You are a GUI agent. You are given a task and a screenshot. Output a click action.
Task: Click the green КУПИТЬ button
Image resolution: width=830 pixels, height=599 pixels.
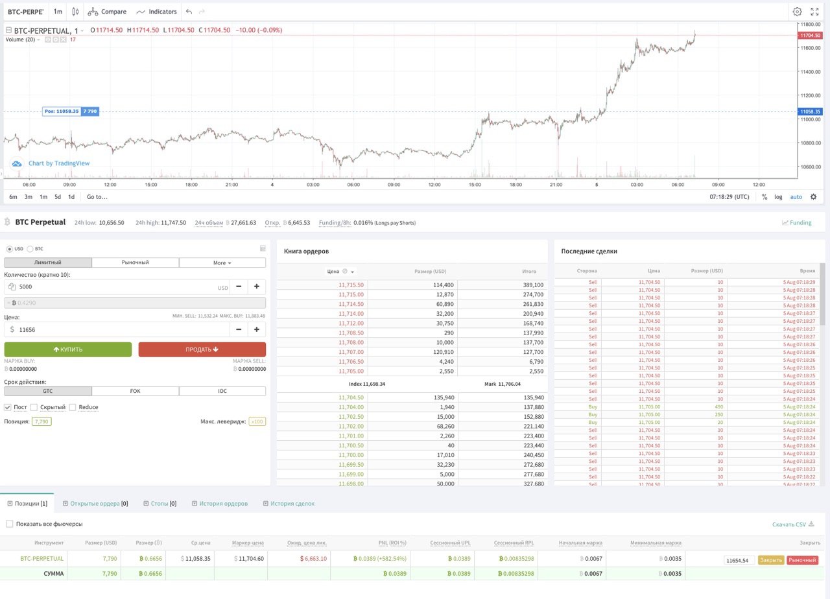(x=68, y=349)
